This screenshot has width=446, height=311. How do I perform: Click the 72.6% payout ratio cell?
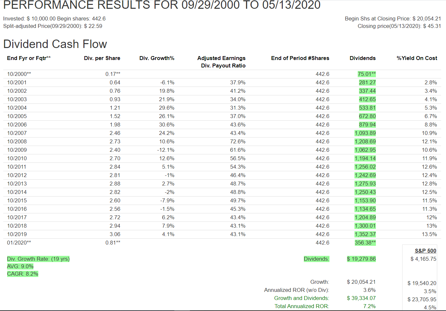pyautogui.click(x=238, y=141)
